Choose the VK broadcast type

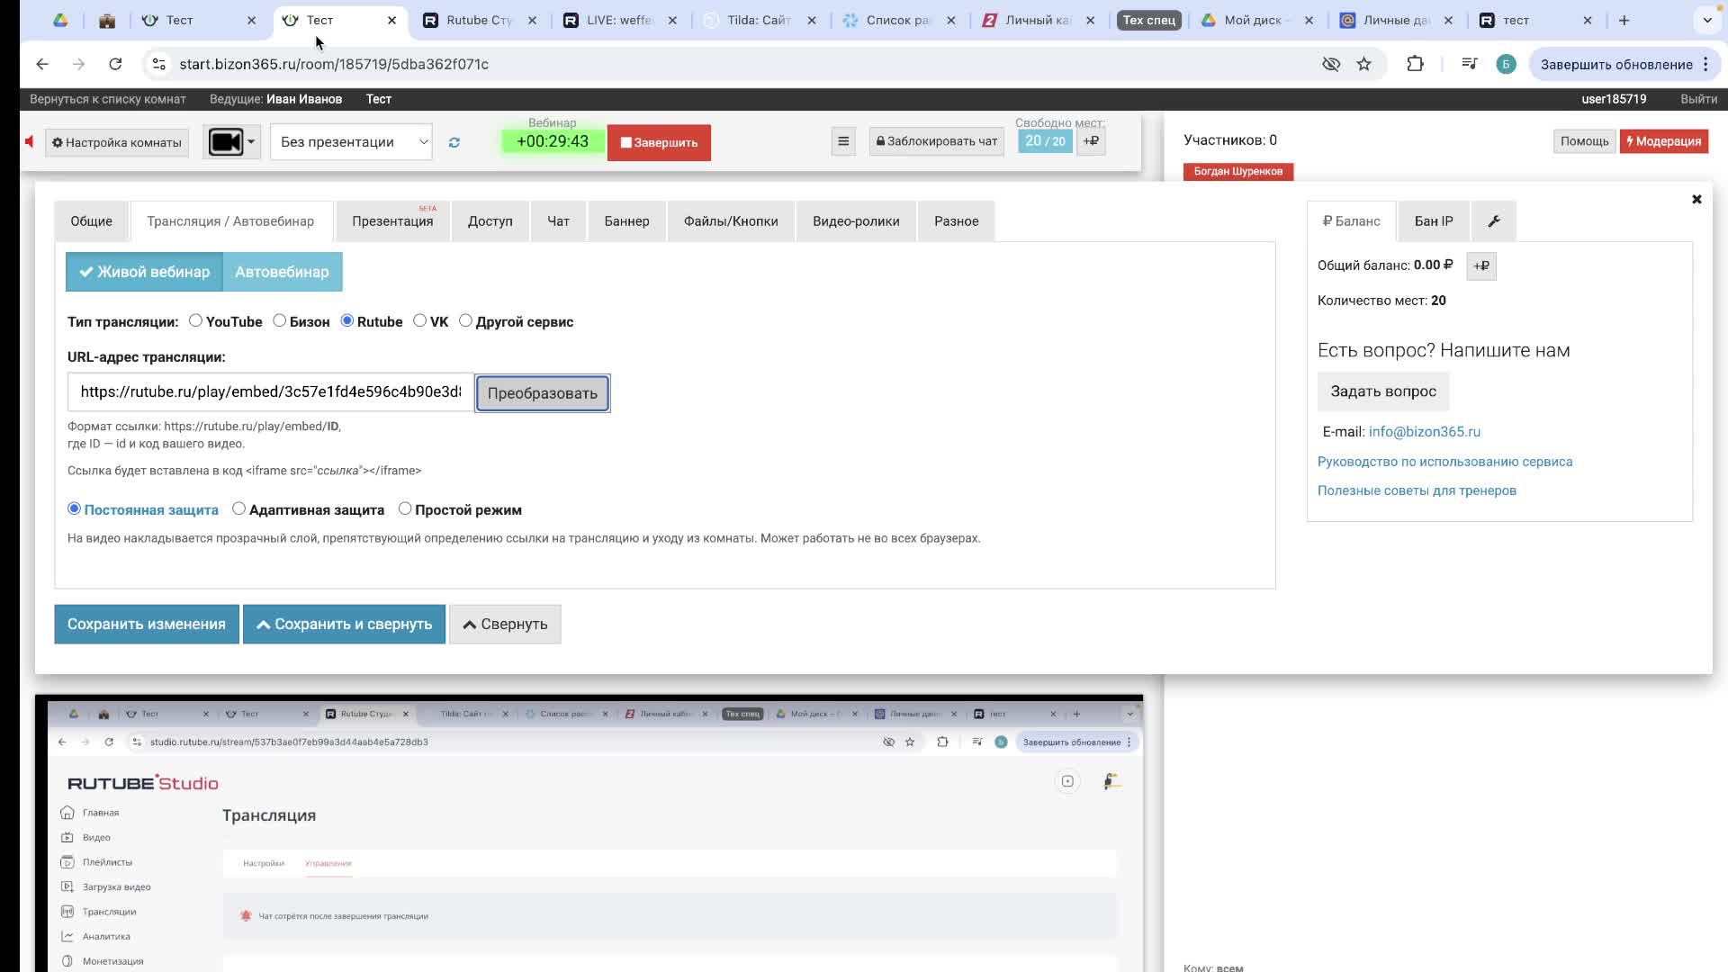(x=419, y=321)
